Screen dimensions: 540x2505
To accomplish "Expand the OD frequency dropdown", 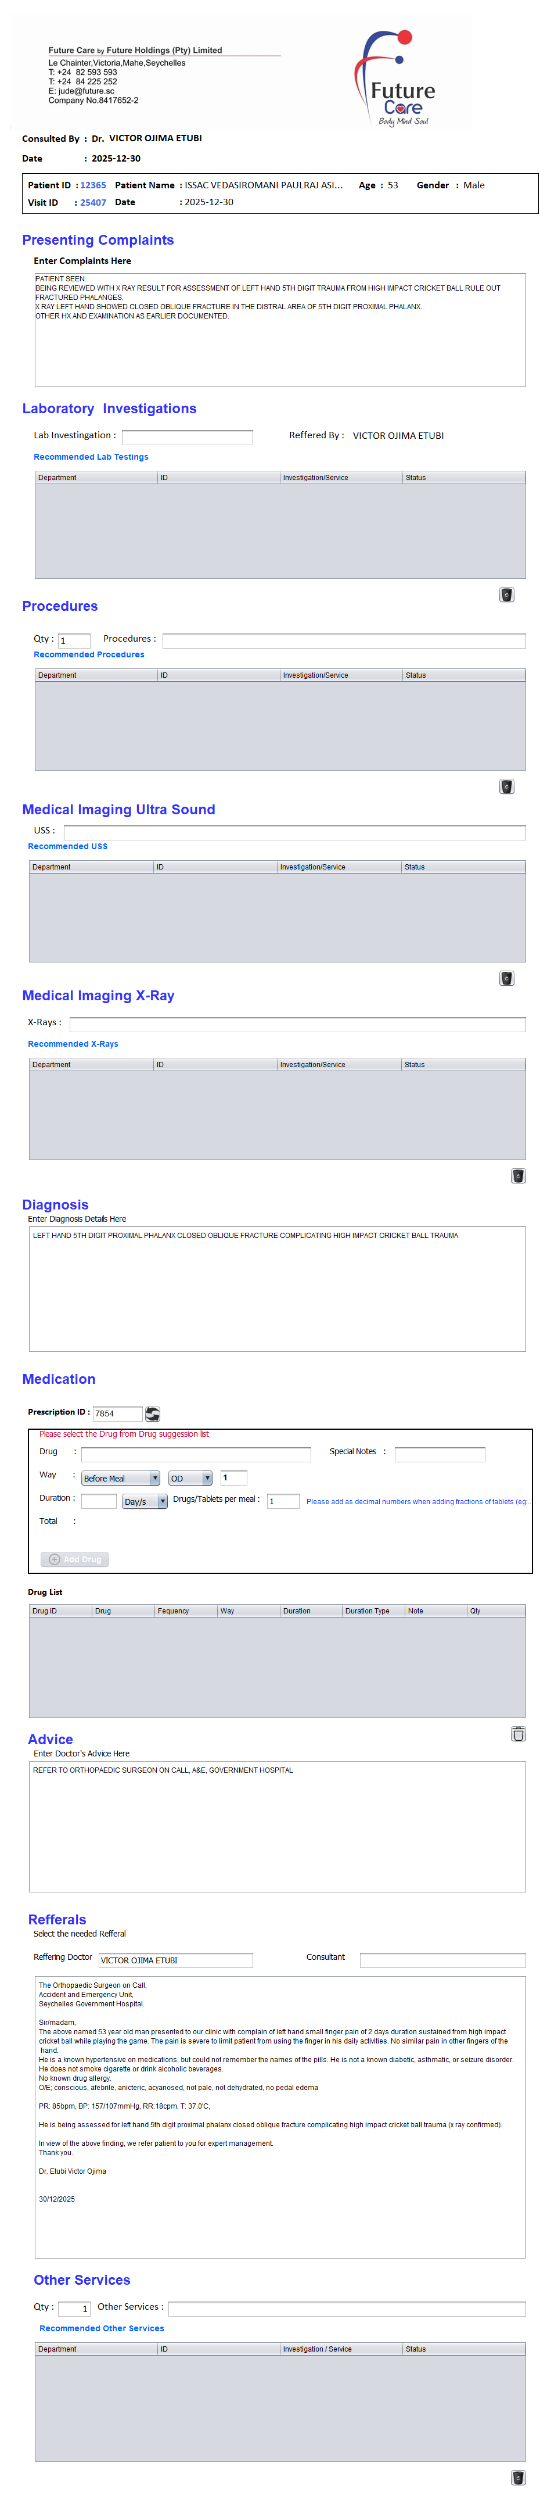I will click(x=190, y=1478).
